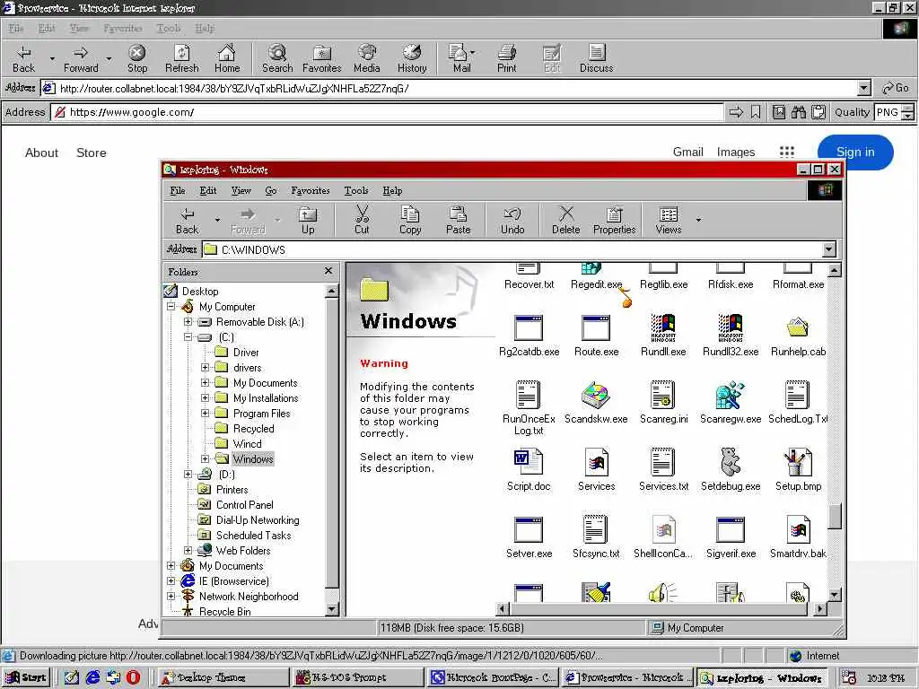Open the Explorer Go menu
Screen dimensions: 919x689
[x=271, y=190]
